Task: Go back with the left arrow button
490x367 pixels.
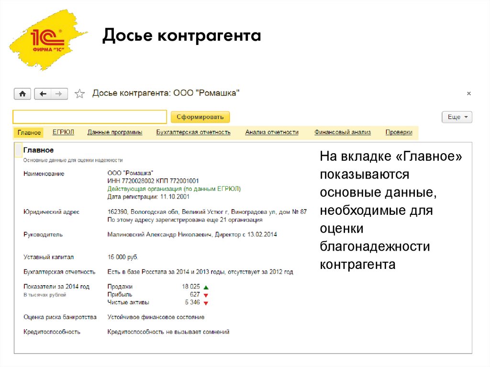Action: point(43,94)
